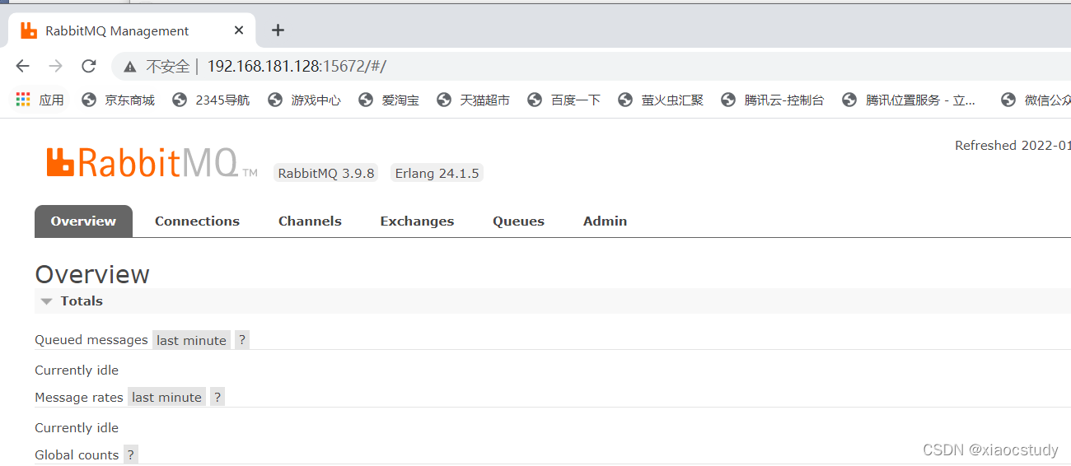Viewport: 1071px width, 466px height.
Task: Click the RabbitMQ favicon in browser tab
Action: 29,30
